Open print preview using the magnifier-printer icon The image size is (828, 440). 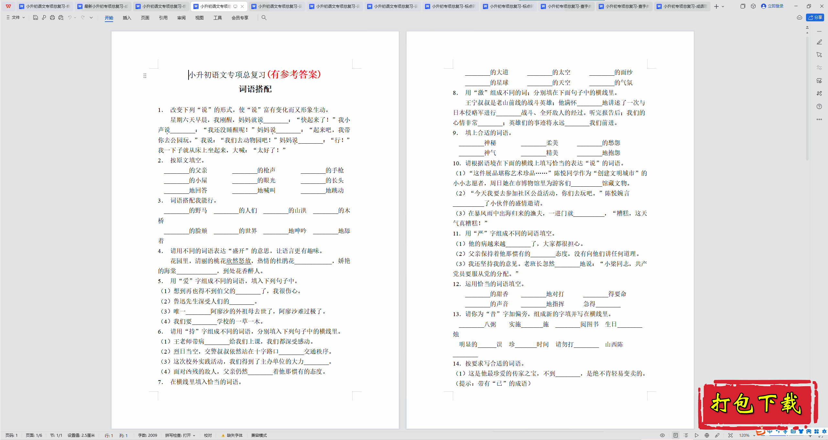[x=61, y=18]
